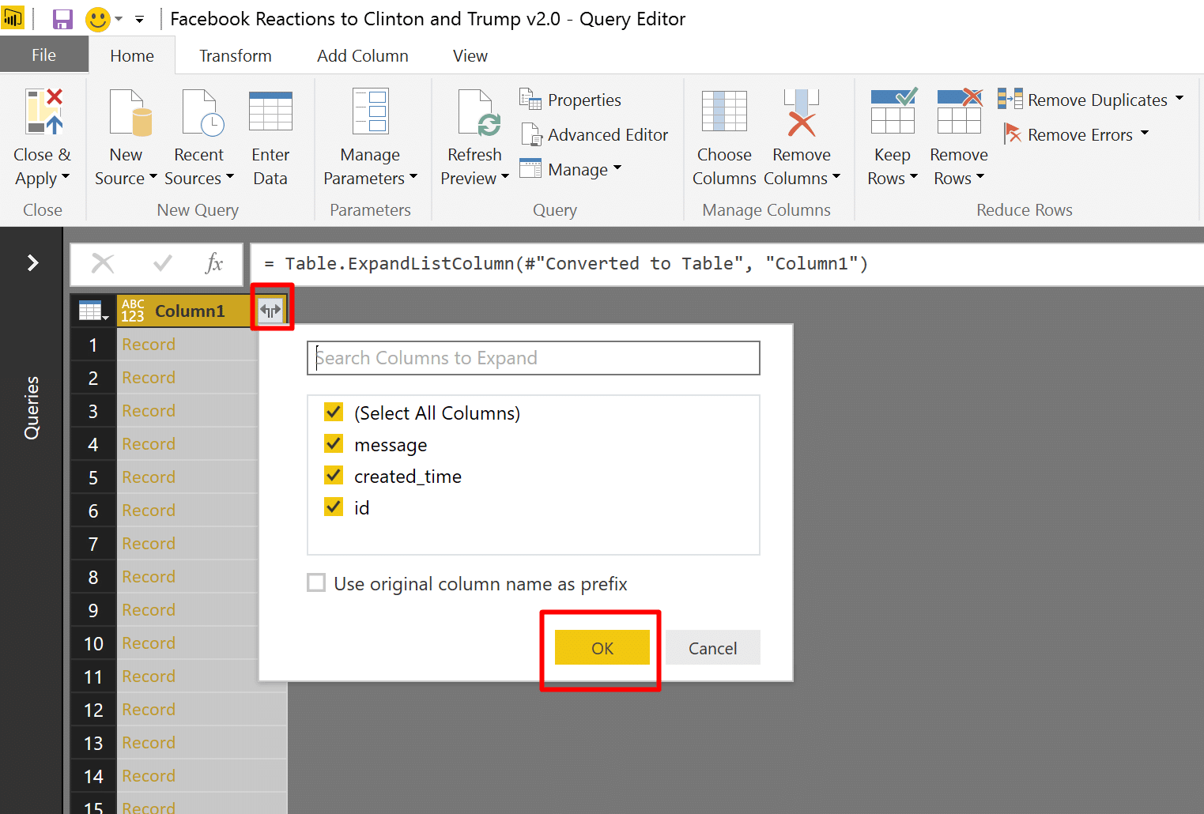
Task: Uncheck the message column checkbox
Action: click(x=334, y=444)
